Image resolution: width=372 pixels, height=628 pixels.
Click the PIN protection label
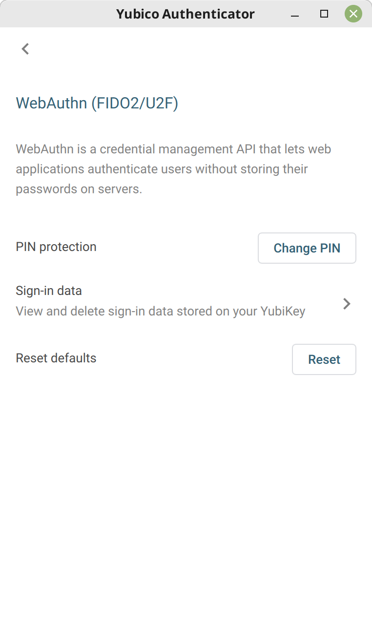coord(56,247)
